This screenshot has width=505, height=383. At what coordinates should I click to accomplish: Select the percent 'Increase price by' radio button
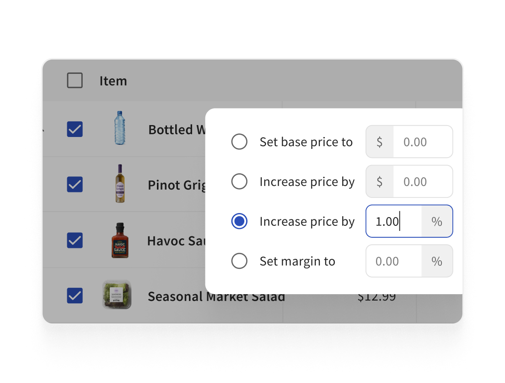[239, 221]
